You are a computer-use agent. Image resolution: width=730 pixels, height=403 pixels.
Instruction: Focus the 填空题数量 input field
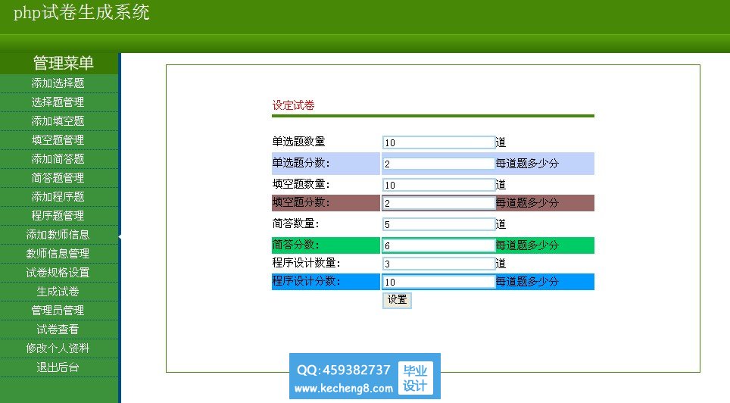coord(438,185)
